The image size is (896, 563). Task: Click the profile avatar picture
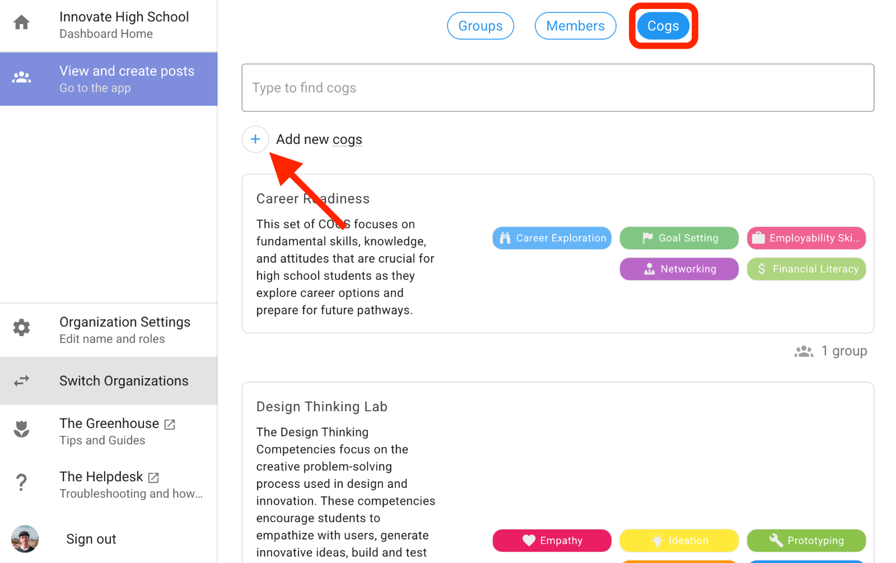click(25, 538)
